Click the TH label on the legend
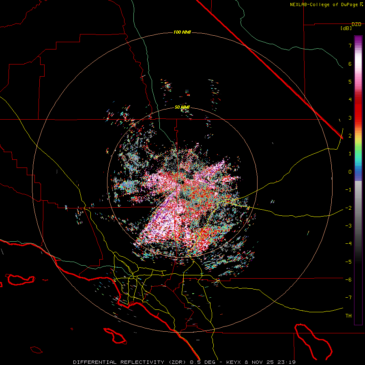365x365 pixels. click(x=348, y=316)
